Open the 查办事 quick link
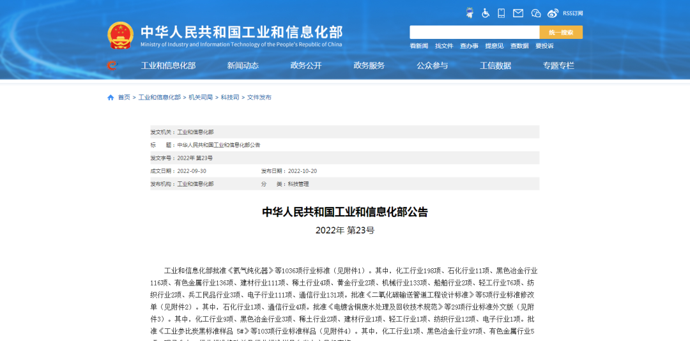 tap(469, 46)
